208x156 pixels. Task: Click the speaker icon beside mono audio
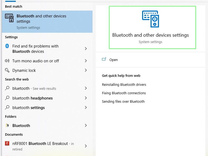click(7, 61)
